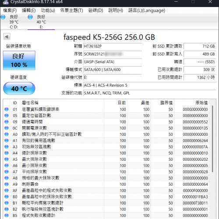The height and width of the screenshot is (219, 219).
Task: Click the status orb of attribute A3
Action: (x=7, y=147)
